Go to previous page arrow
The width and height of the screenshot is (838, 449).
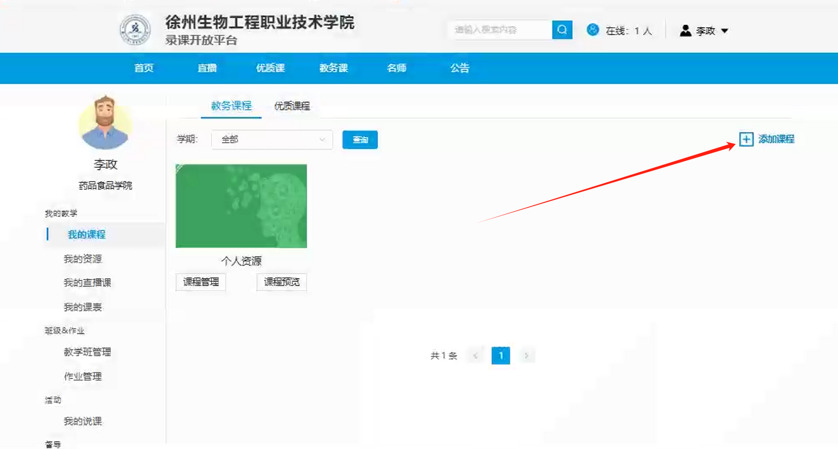coord(475,355)
